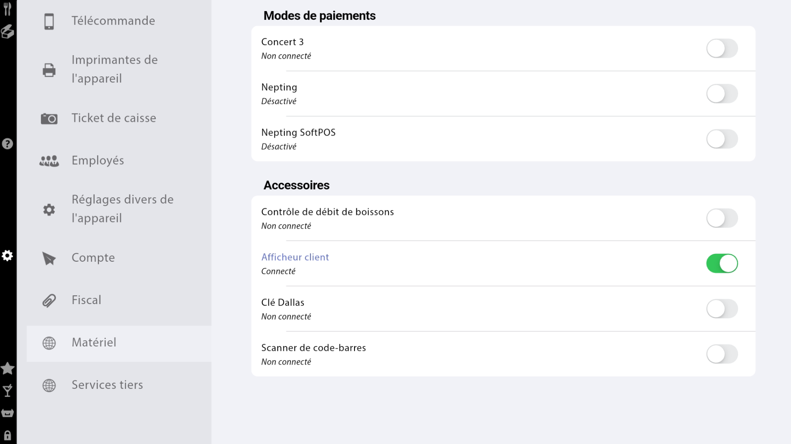The image size is (791, 444).
Task: Open the Employés settings section
Action: (98, 161)
